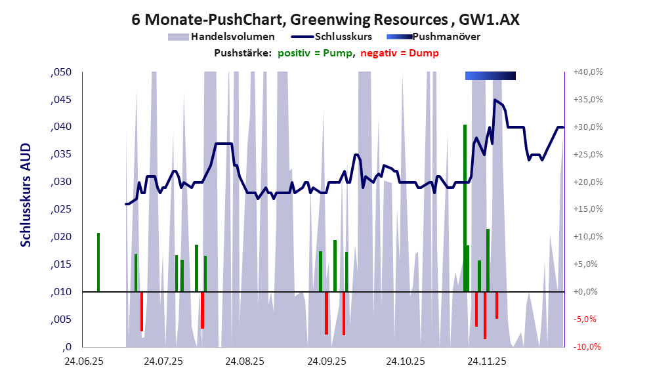651x389 pixels.
Task: Click the ,050 left axis value
Action: pyautogui.click(x=61, y=72)
